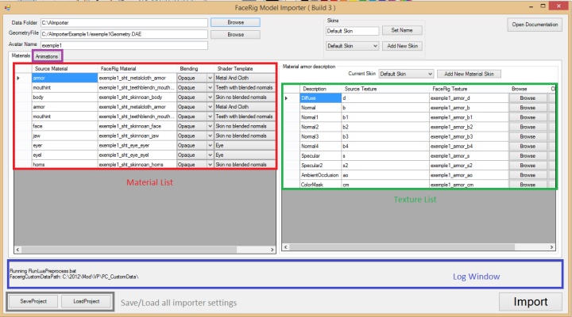
Task: Select the body source material row
Action: [64, 97]
